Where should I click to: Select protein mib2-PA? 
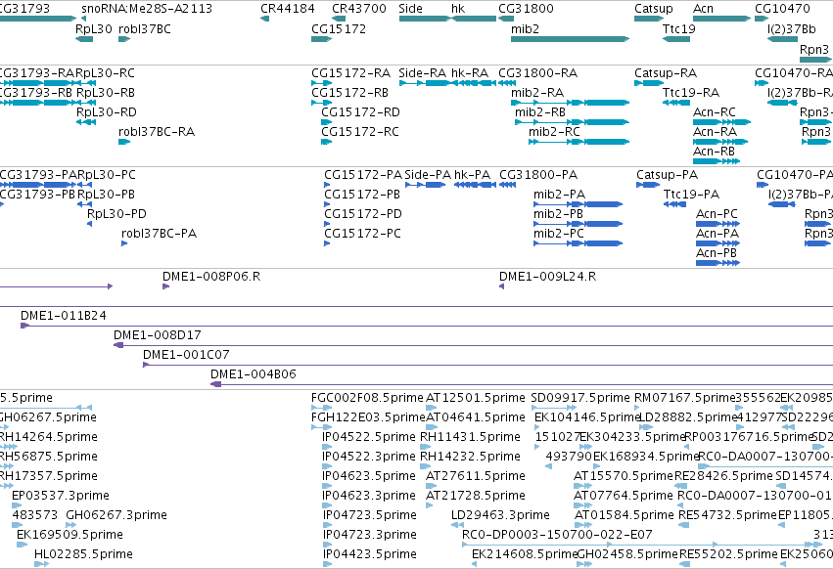pyautogui.click(x=578, y=204)
